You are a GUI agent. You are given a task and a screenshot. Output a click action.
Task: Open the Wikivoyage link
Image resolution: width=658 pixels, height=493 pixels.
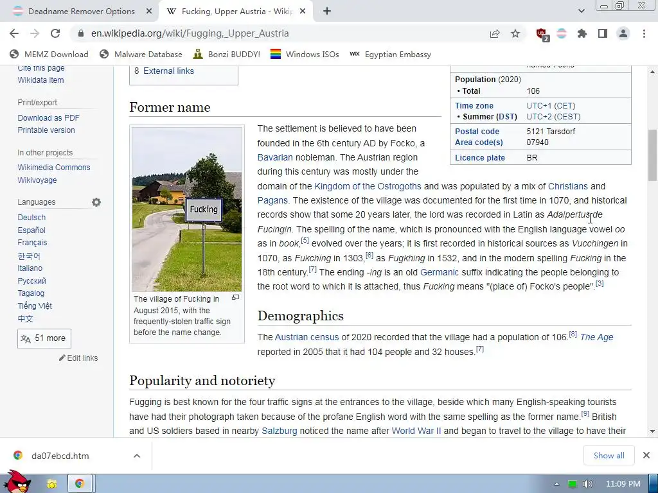37,180
